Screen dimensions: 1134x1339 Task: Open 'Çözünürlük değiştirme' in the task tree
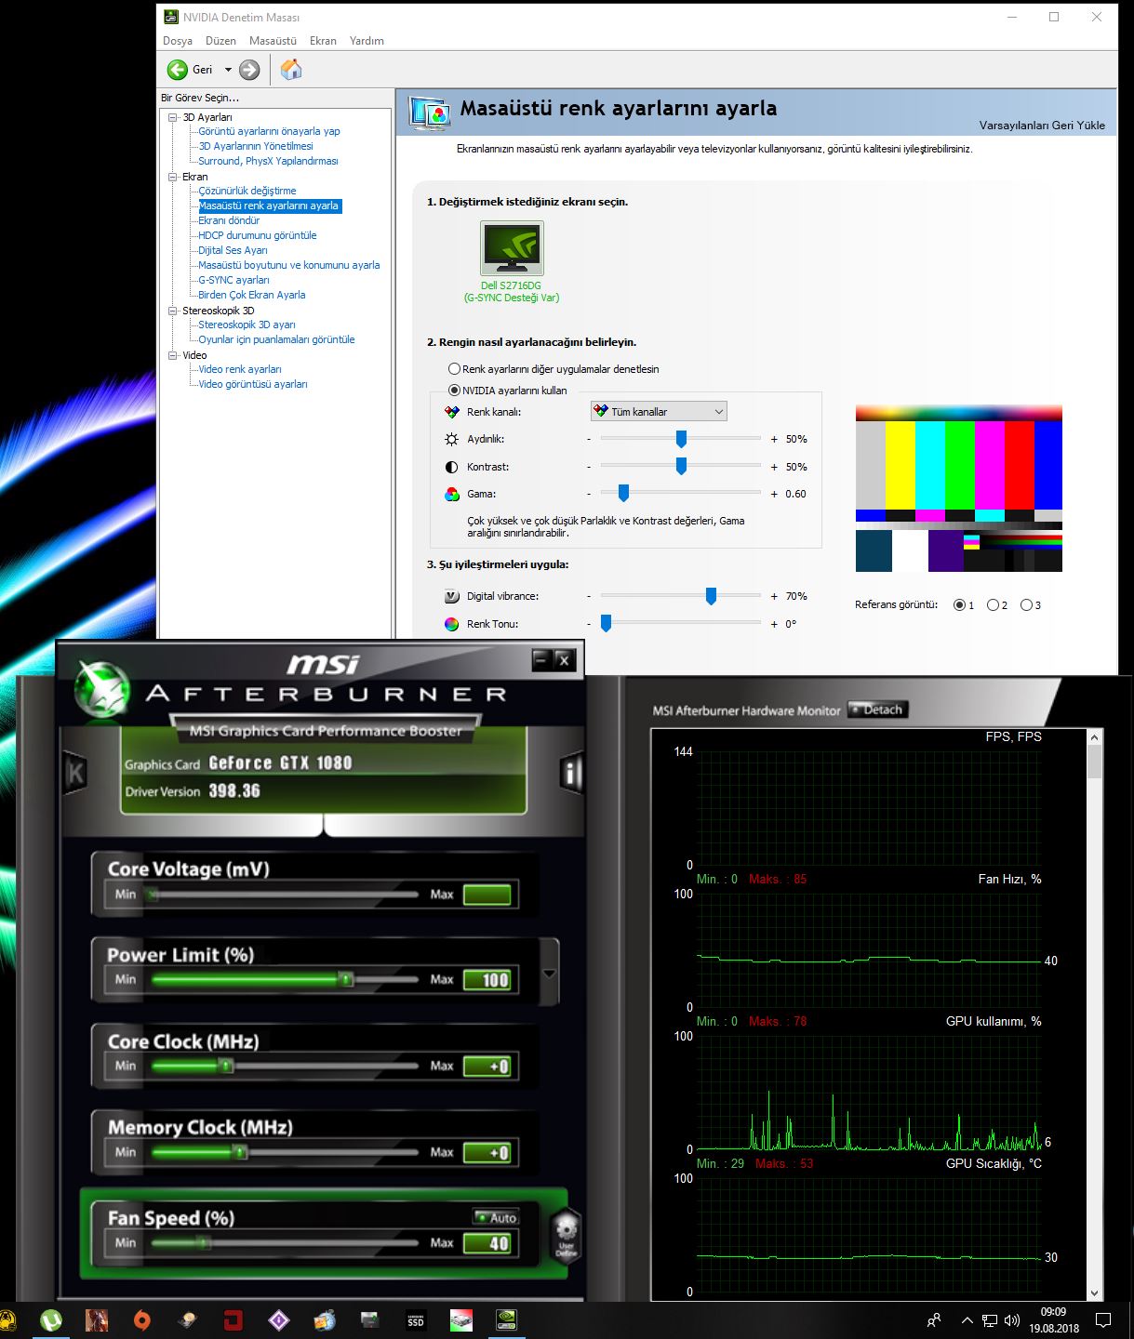pos(247,191)
